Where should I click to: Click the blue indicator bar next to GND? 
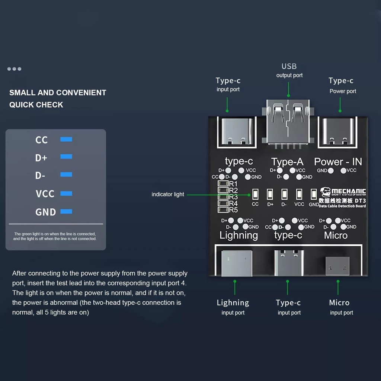(x=66, y=211)
